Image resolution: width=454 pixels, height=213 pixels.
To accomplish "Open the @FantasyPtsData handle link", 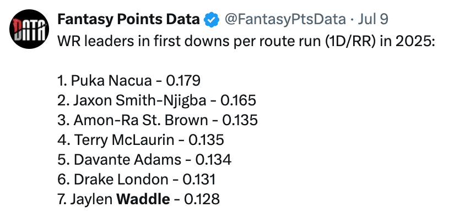I will (285, 19).
